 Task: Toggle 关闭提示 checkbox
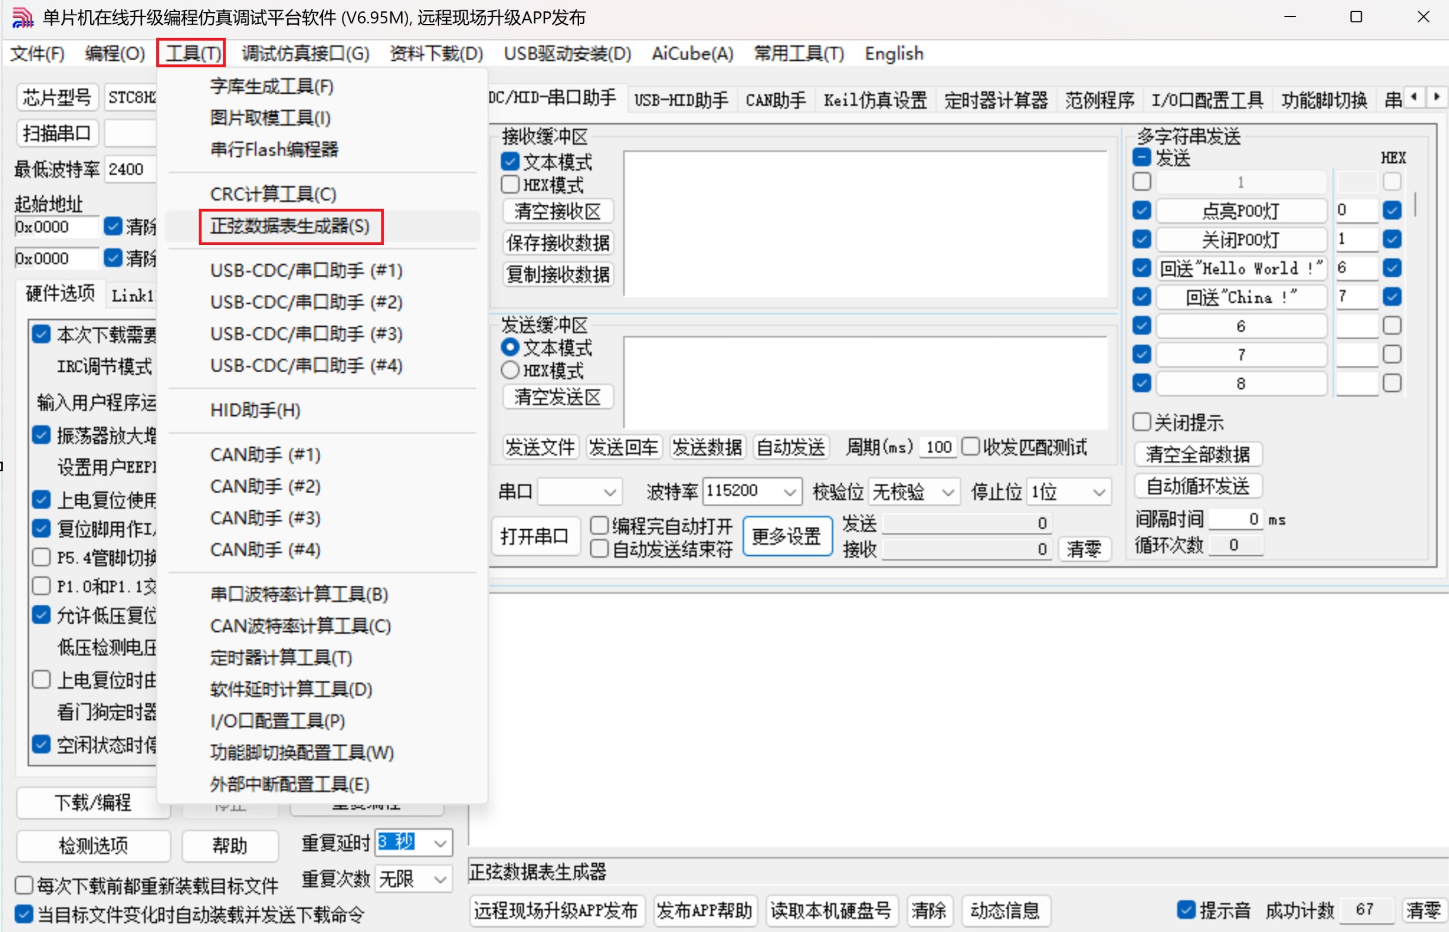(x=1141, y=422)
